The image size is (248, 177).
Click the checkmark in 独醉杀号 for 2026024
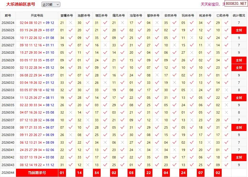[88, 23]
